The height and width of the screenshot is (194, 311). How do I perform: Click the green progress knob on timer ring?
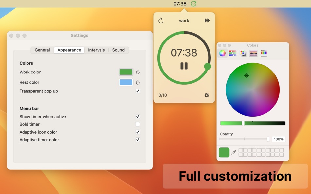208,66
